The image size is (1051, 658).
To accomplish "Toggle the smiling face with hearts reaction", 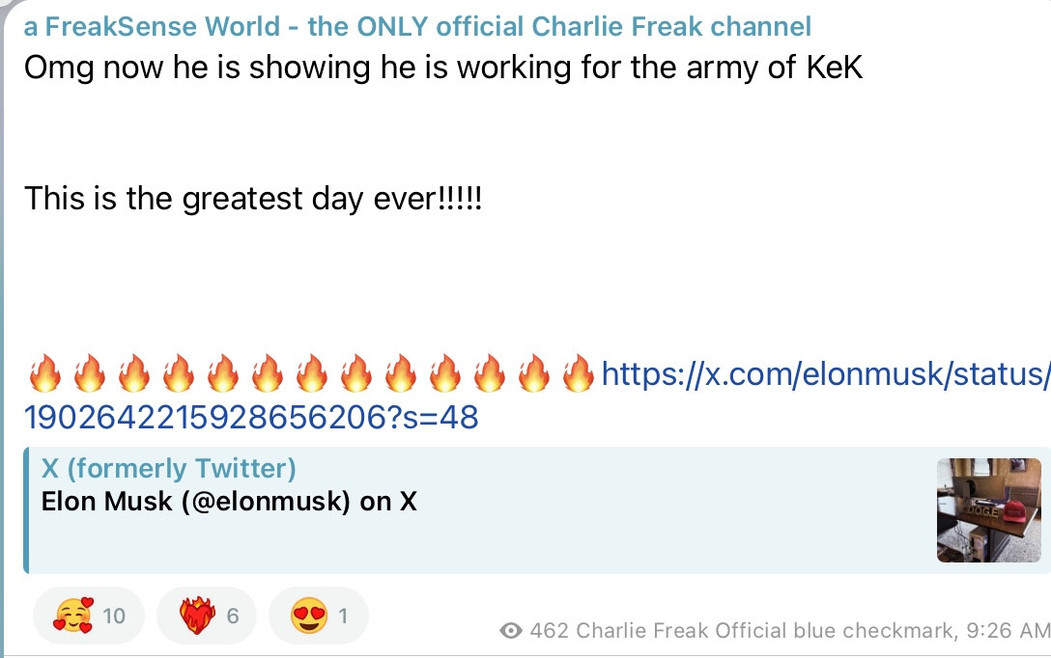I will pyautogui.click(x=88, y=615).
